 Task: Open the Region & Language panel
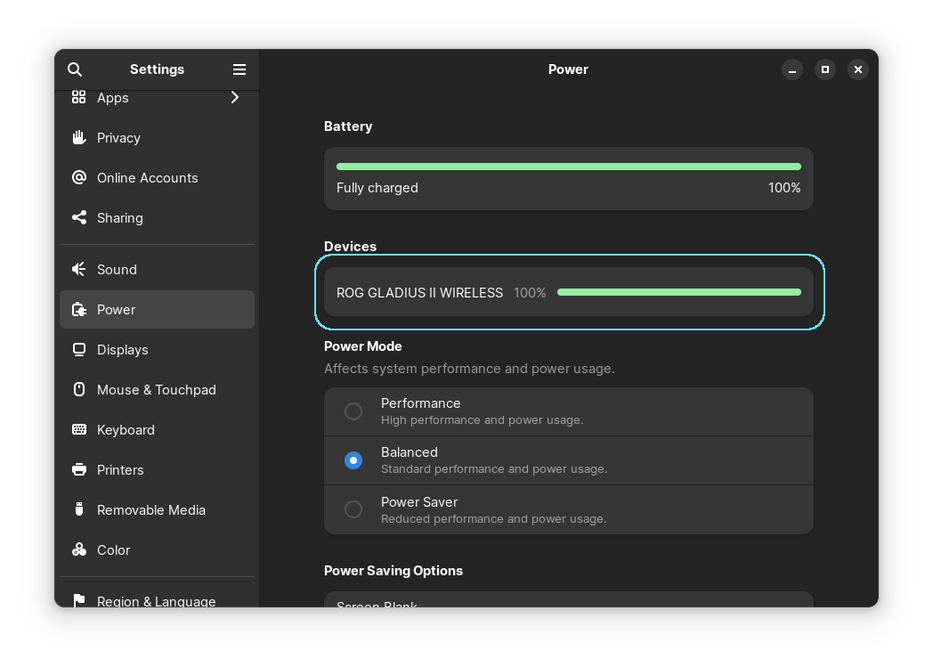coord(157,598)
